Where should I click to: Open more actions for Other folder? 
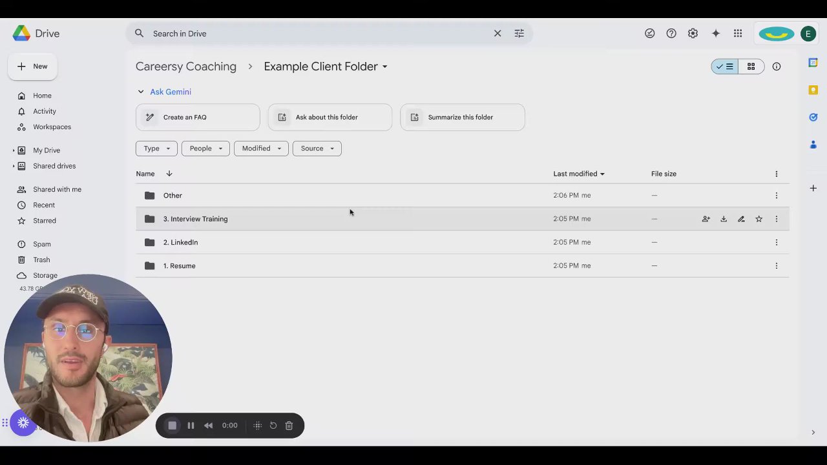[x=776, y=195]
